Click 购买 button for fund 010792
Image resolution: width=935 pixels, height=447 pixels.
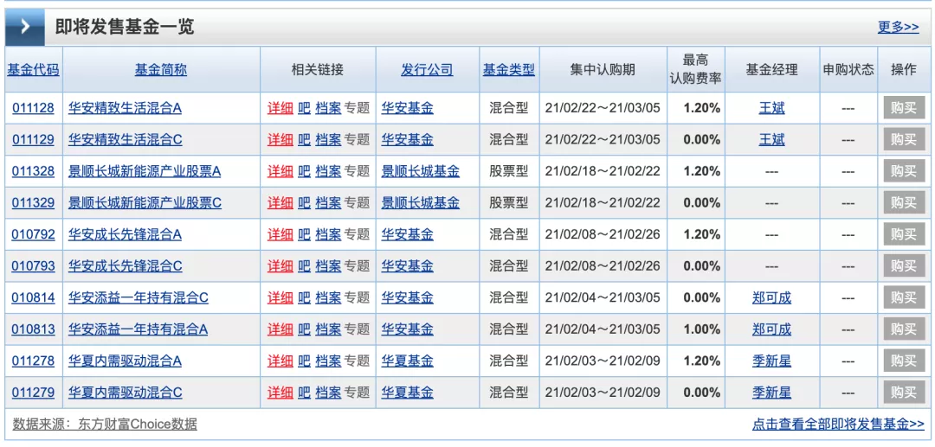904,234
